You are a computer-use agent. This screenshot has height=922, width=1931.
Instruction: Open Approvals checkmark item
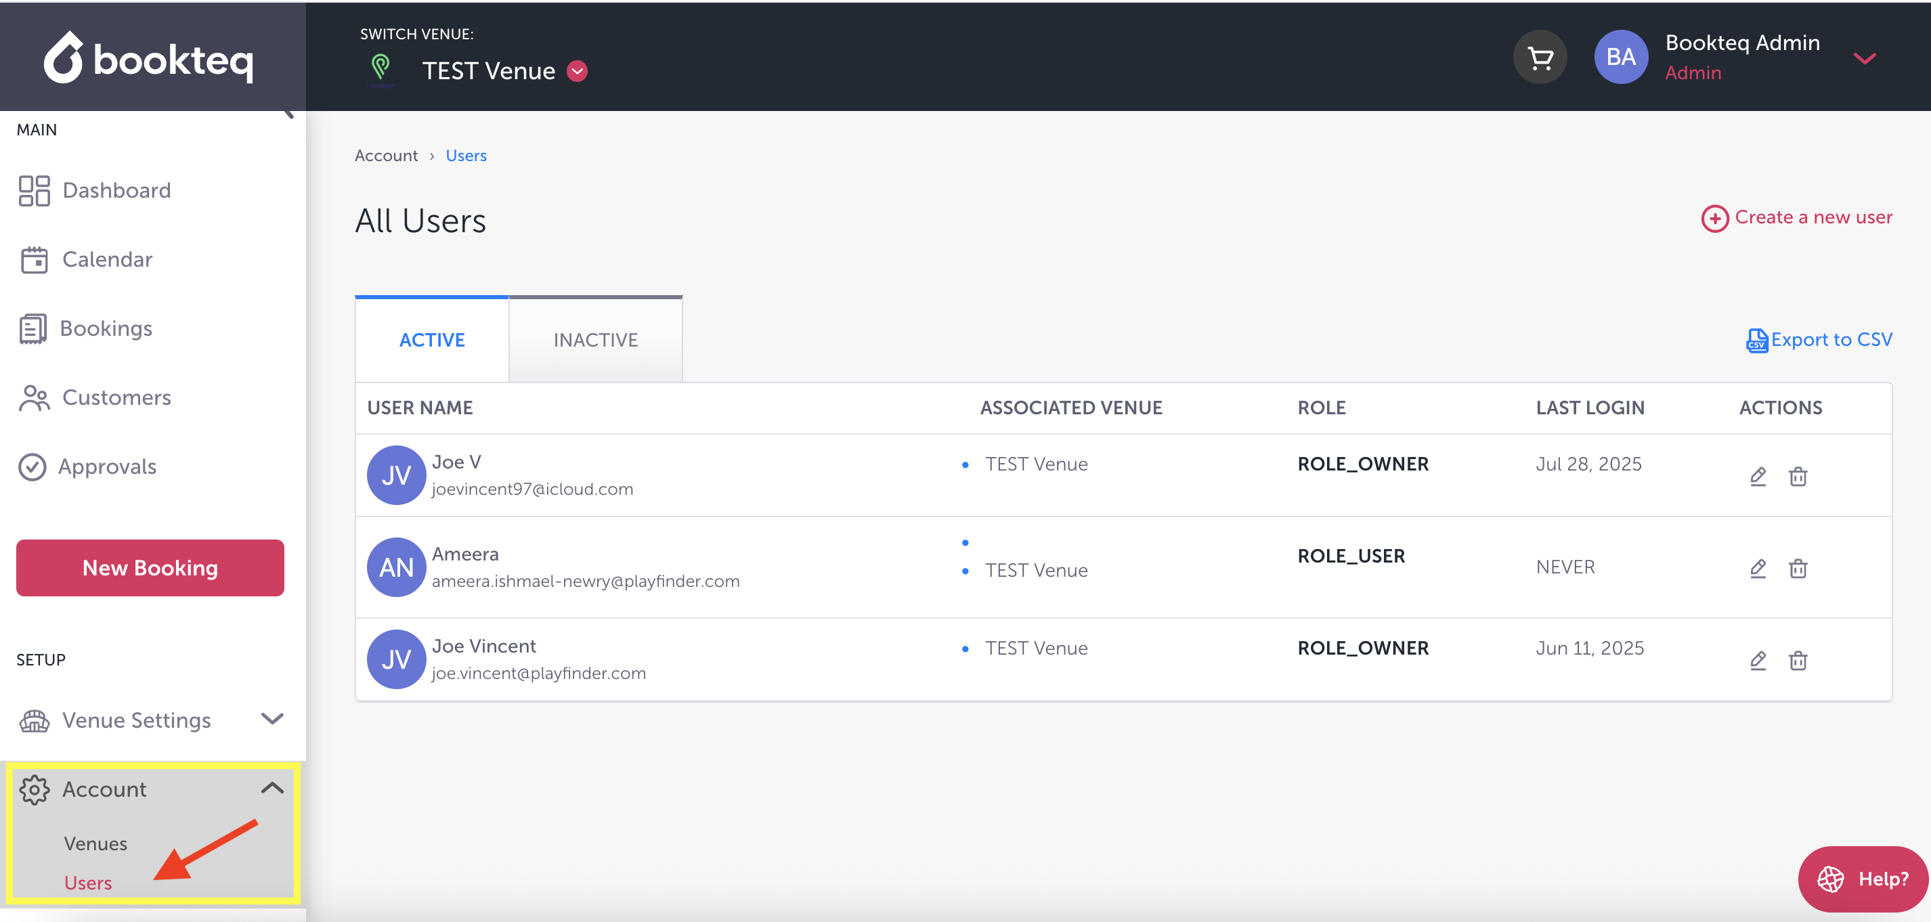tap(107, 466)
